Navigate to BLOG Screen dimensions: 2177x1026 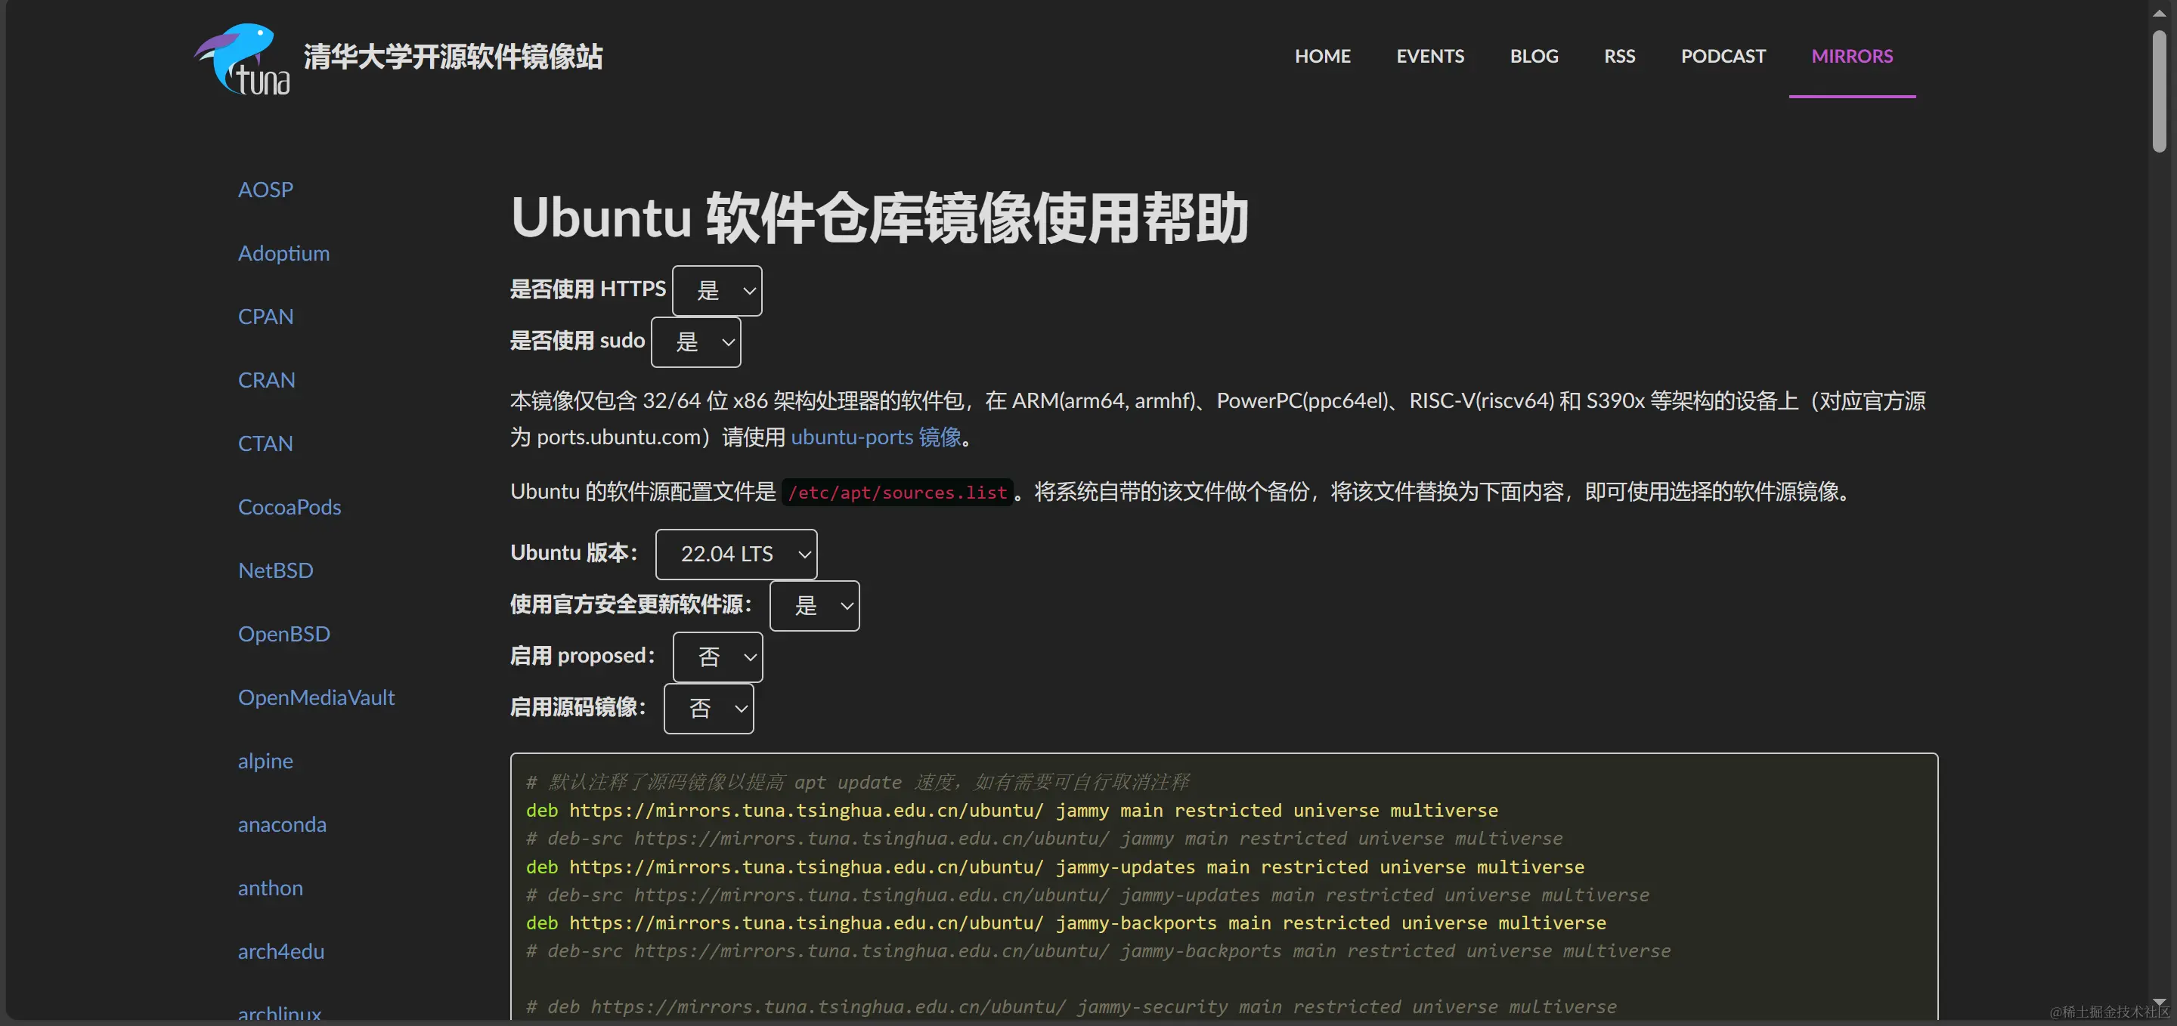pyautogui.click(x=1534, y=57)
